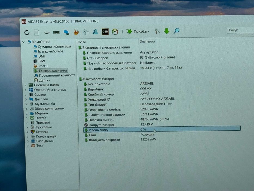Screen dimensions: 254x191
Task: Open the memory benchmark icon
Action: [x=56, y=32]
